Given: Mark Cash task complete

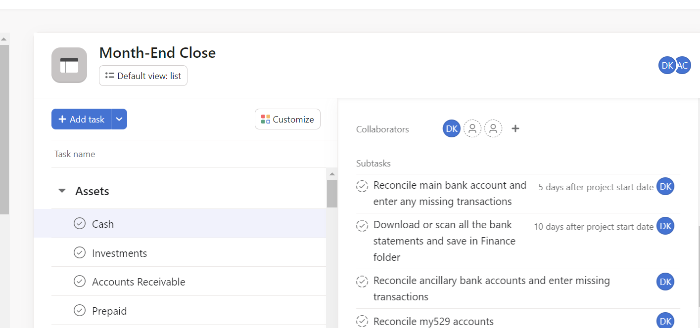Looking at the screenshot, I should (80, 224).
